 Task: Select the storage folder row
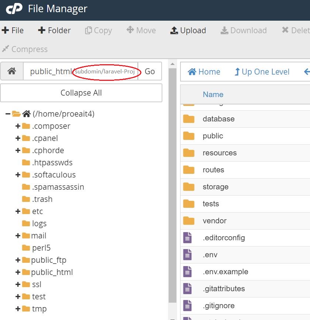(245, 187)
